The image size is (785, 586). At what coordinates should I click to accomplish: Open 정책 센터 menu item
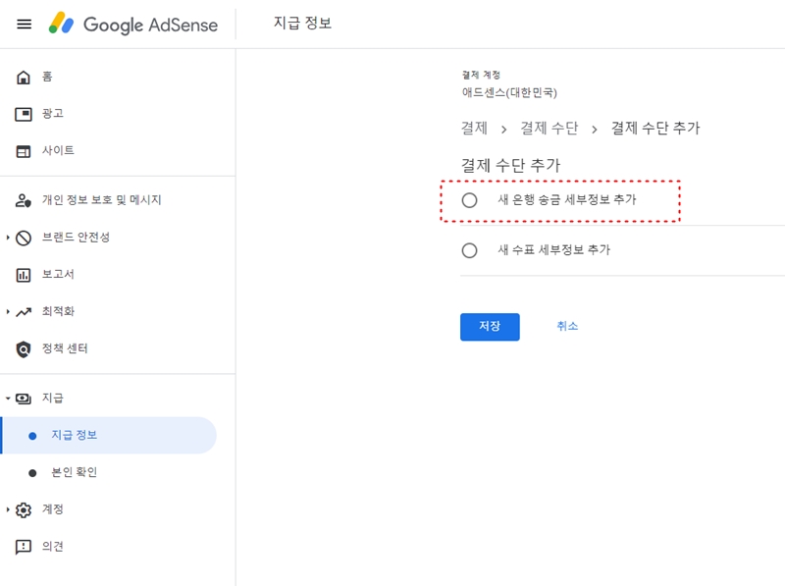click(65, 348)
